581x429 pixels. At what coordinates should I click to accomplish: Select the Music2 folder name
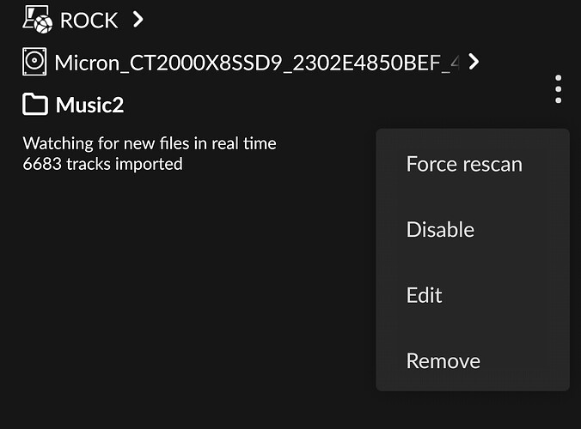(x=89, y=105)
